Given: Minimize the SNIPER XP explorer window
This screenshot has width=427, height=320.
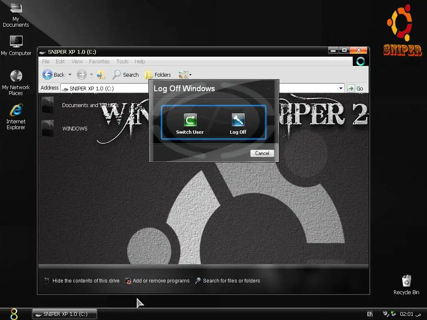Looking at the screenshot, I should [333, 50].
